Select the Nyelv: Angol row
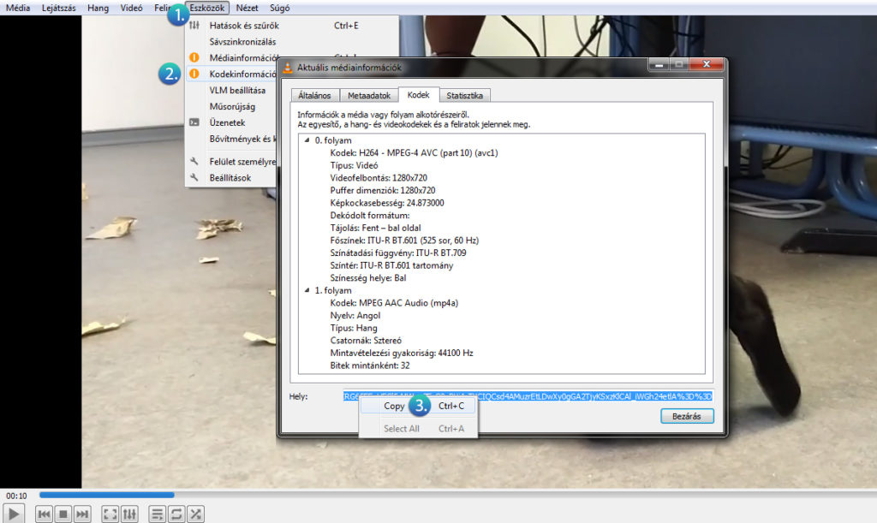877x523 pixels. point(355,316)
